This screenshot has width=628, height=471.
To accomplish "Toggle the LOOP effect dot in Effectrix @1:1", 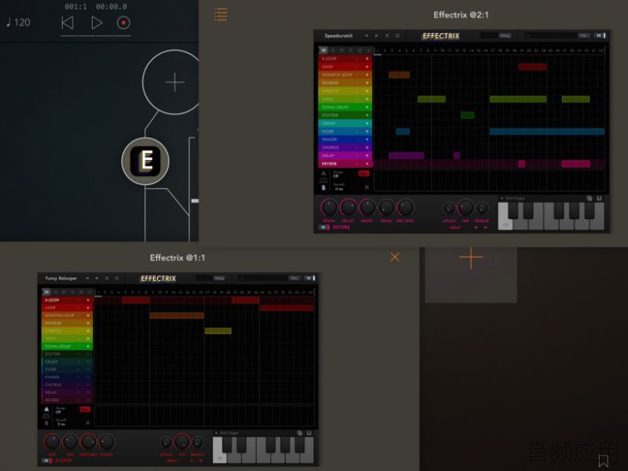I will [x=88, y=308].
